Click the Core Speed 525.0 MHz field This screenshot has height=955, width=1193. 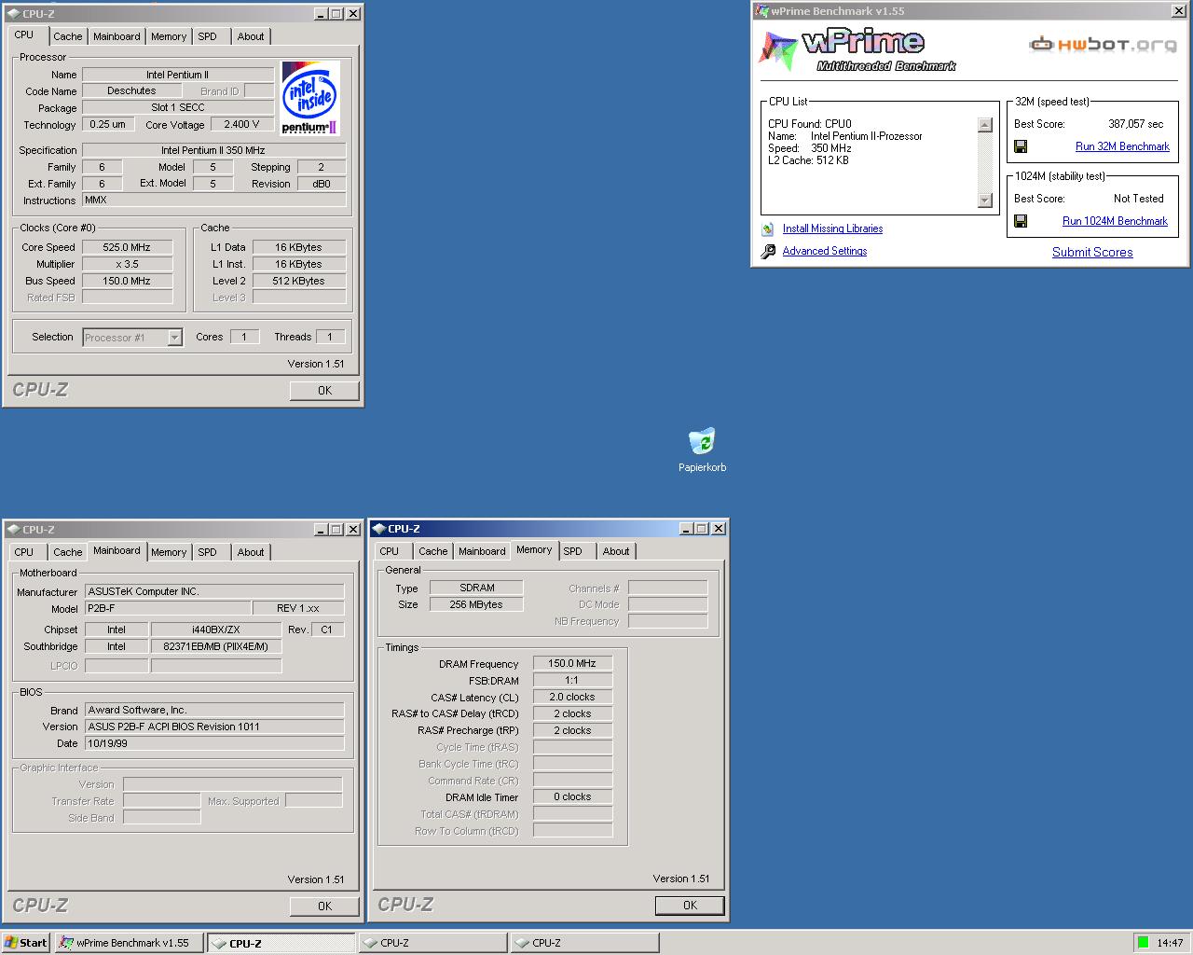click(128, 247)
